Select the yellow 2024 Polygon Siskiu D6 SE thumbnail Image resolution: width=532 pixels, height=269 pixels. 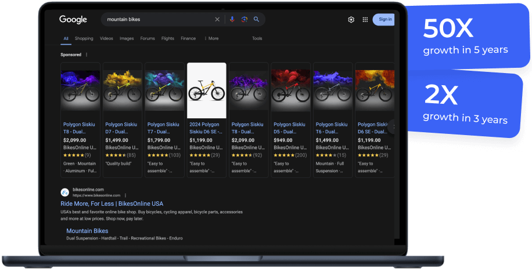click(207, 90)
